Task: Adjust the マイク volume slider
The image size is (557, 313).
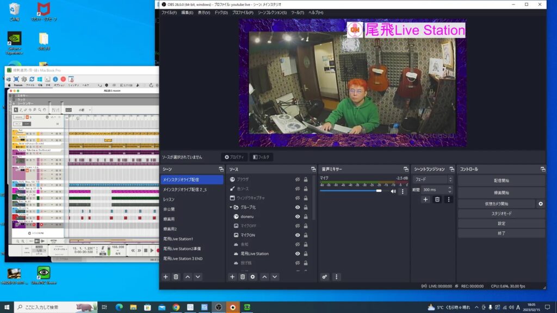Action: click(379, 191)
